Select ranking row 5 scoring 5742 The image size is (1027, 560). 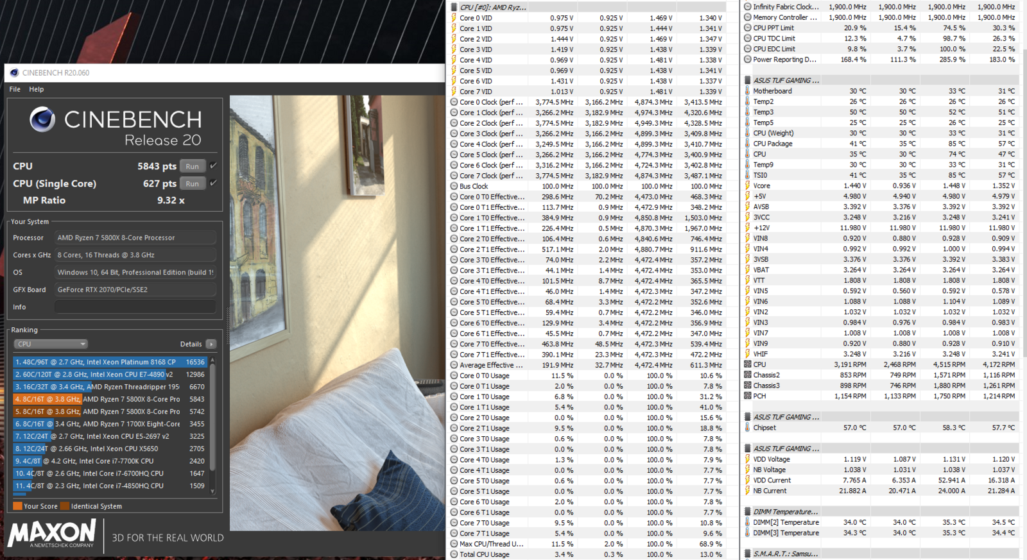(x=110, y=411)
